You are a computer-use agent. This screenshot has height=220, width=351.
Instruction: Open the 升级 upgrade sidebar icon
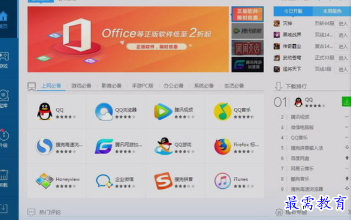click(4, 135)
